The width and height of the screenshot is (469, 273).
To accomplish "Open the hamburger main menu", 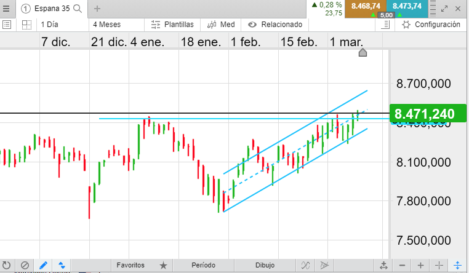I will (6, 9).
